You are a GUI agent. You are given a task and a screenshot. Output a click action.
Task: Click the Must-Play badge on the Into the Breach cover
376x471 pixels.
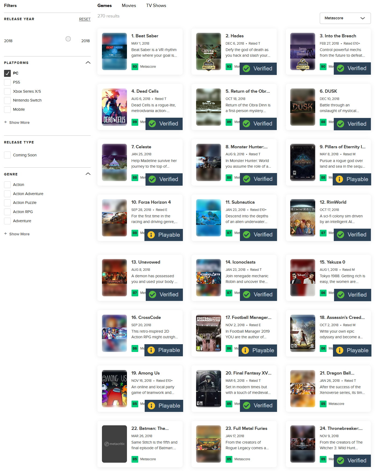pyautogui.click(x=303, y=64)
